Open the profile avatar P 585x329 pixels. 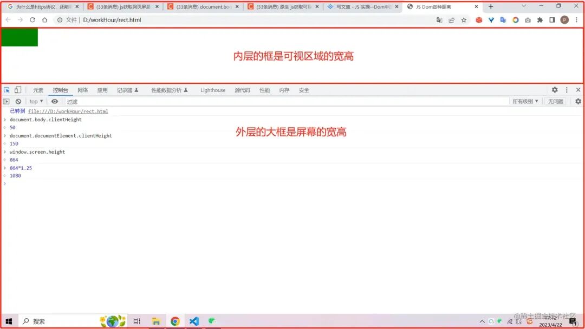click(x=564, y=19)
